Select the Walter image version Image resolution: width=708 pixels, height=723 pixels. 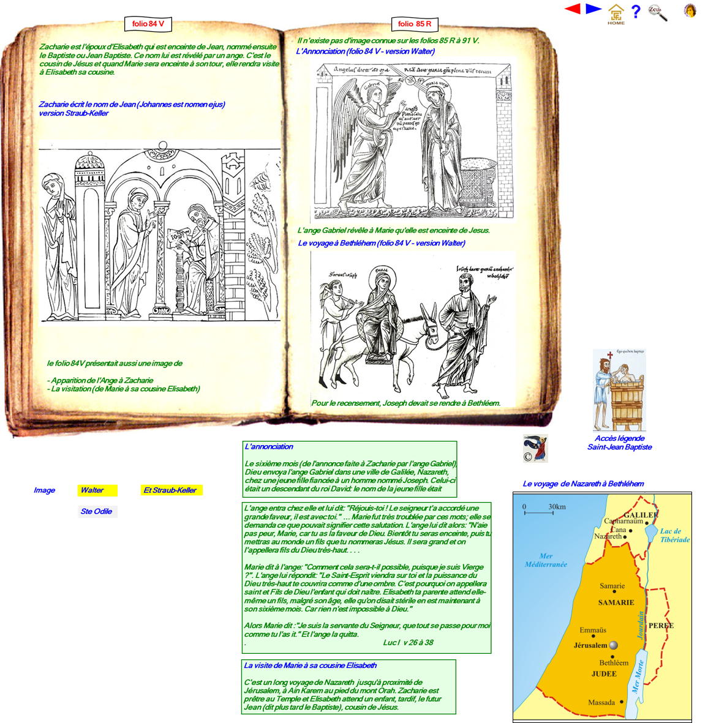point(97,490)
